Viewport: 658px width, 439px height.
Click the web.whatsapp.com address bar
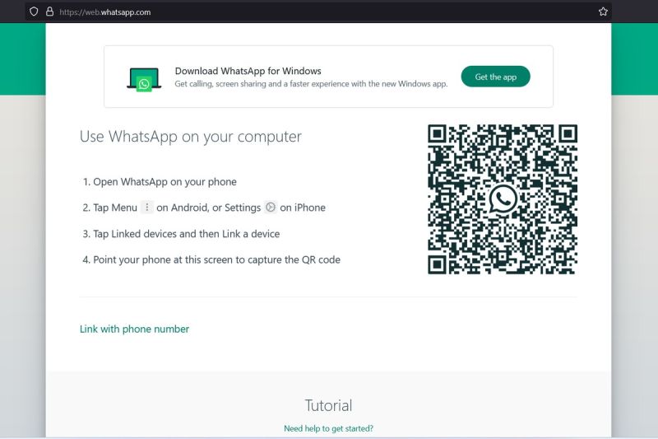[318, 12]
